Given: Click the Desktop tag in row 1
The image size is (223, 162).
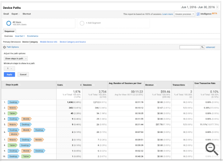Looking at the screenshot, I should pyautogui.click(x=14, y=102).
